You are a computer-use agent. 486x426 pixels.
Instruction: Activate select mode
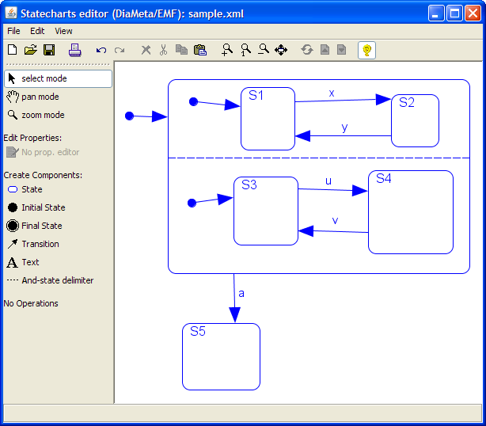tap(58, 78)
